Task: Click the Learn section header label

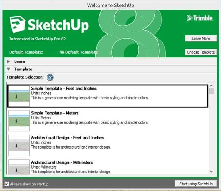Action: click(x=20, y=61)
